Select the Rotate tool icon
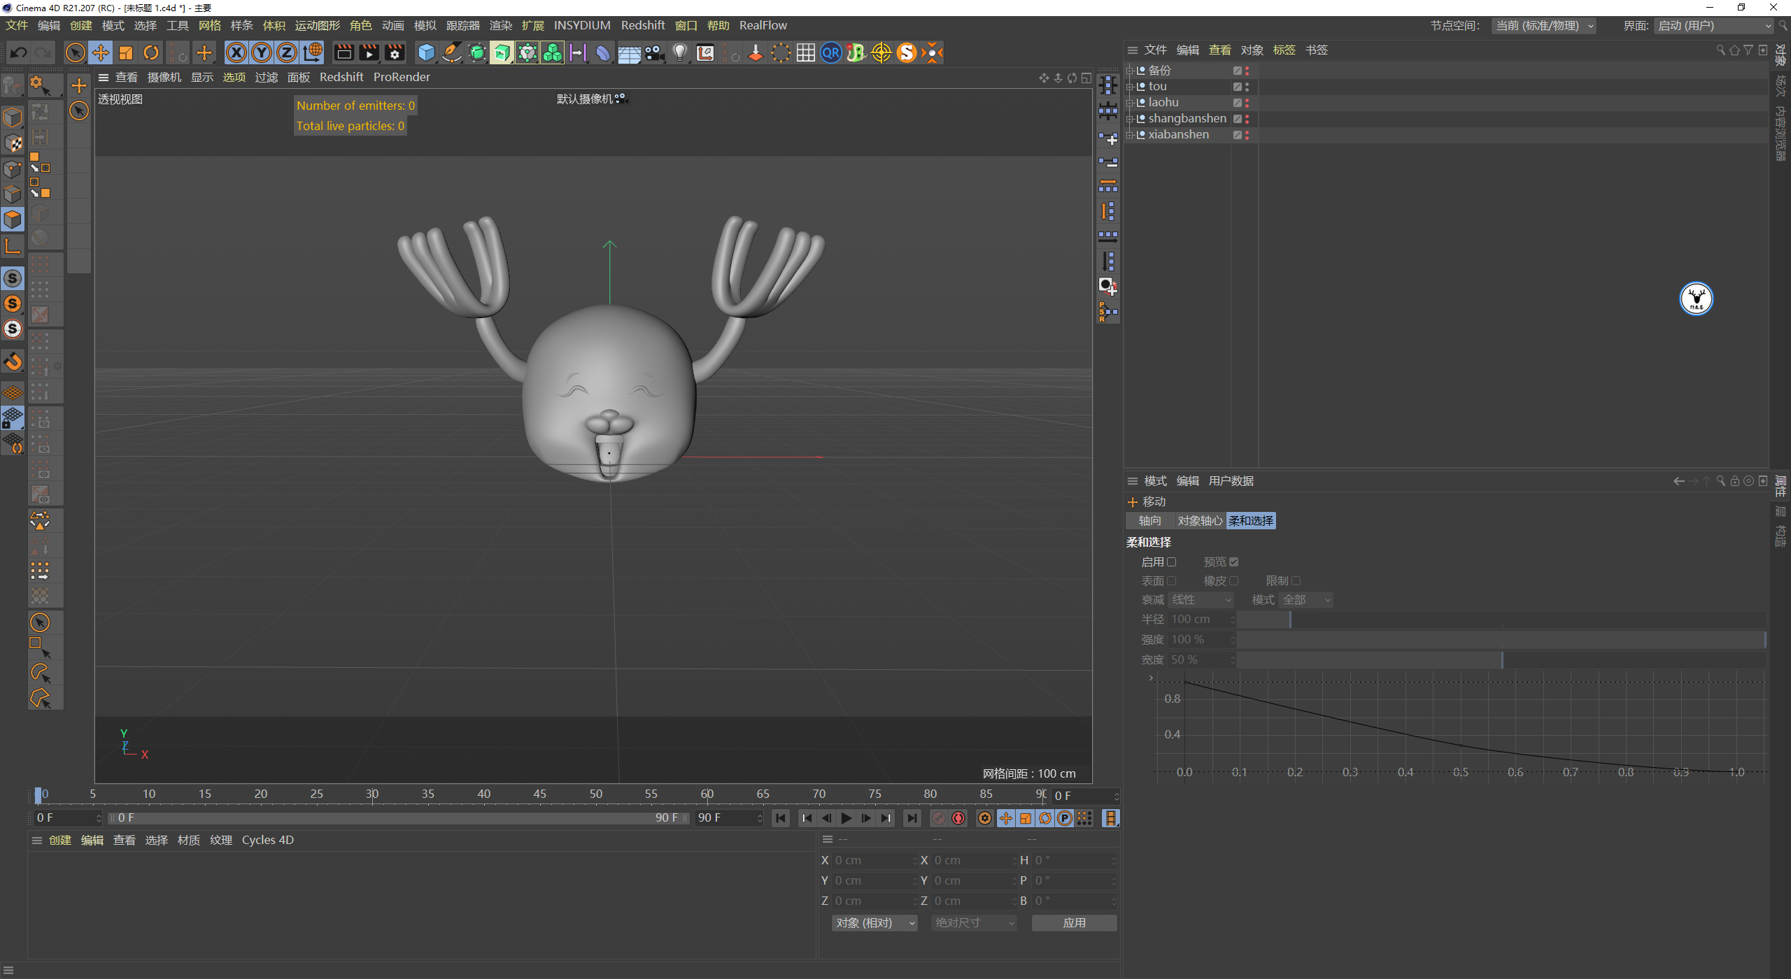Screen dimensions: 1791x979 151,52
